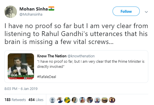This screenshot has width=154, height=105.
Task: Open Mohan Sinha's profile picture
Action: pyautogui.click(x=11, y=12)
